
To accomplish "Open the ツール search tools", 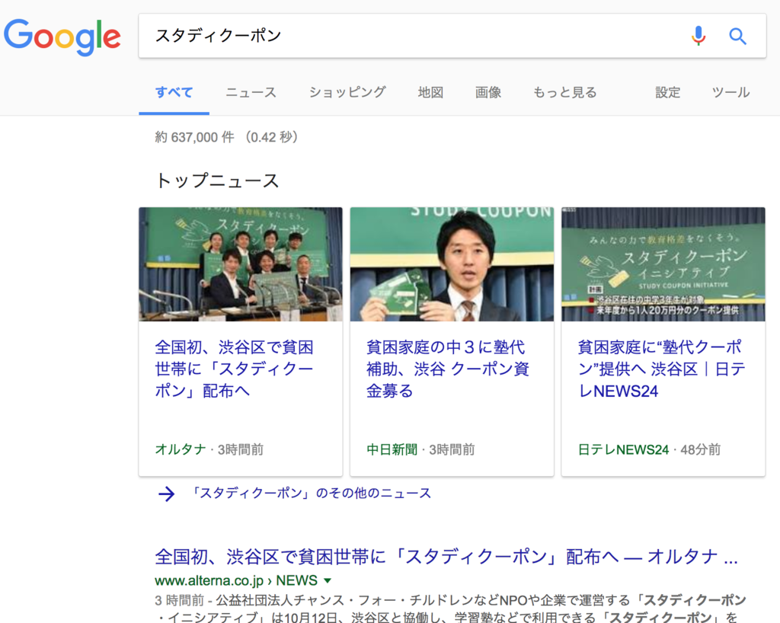I will click(x=730, y=92).
